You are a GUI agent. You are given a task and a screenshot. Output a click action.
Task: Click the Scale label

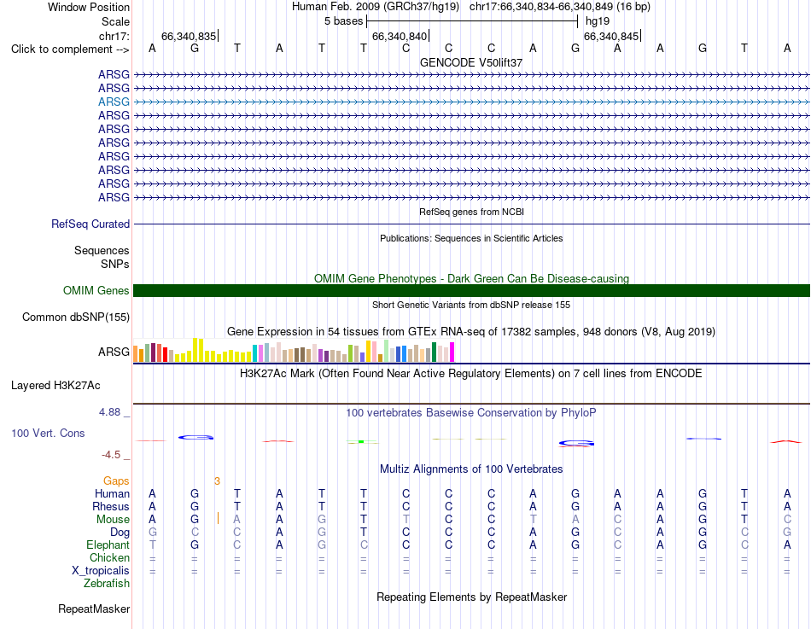click(x=116, y=21)
